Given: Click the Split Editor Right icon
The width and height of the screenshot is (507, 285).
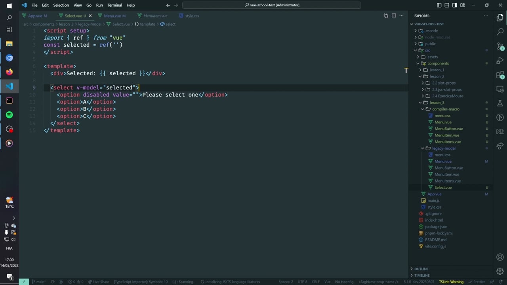Looking at the screenshot, I should pyautogui.click(x=394, y=16).
